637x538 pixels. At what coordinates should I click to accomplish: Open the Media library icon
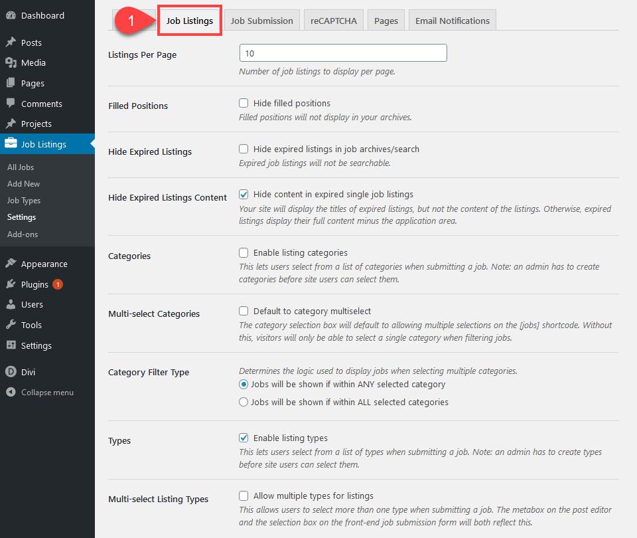(12, 62)
